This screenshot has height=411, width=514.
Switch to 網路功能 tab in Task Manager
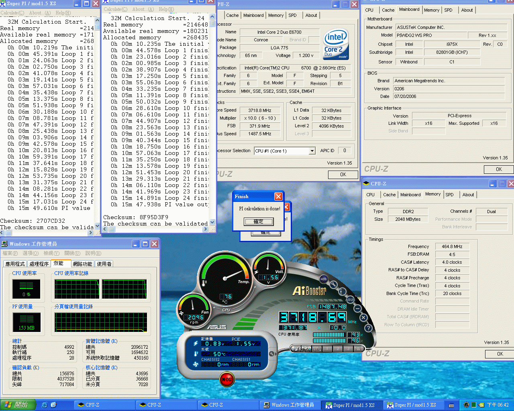82,264
